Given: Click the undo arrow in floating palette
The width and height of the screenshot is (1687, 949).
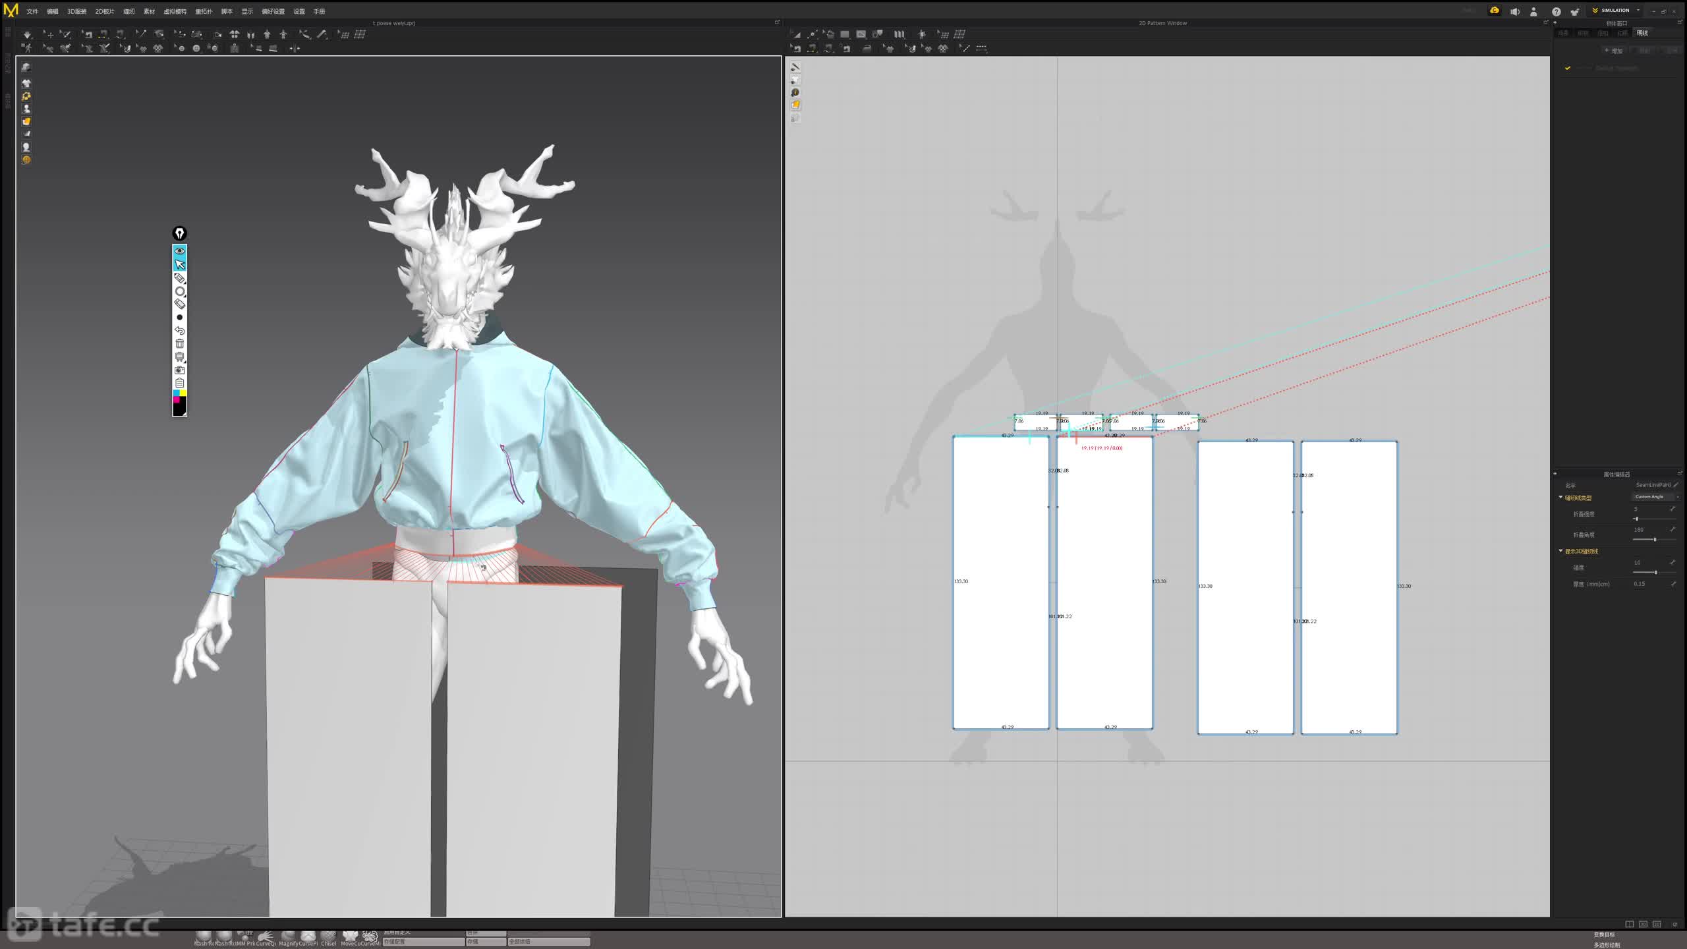Looking at the screenshot, I should coord(179,330).
